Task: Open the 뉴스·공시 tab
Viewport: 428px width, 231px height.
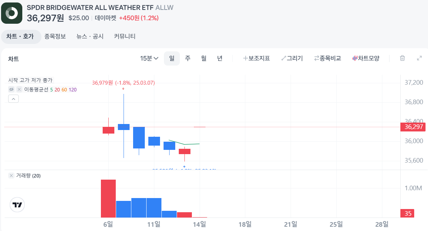Action: pos(89,36)
